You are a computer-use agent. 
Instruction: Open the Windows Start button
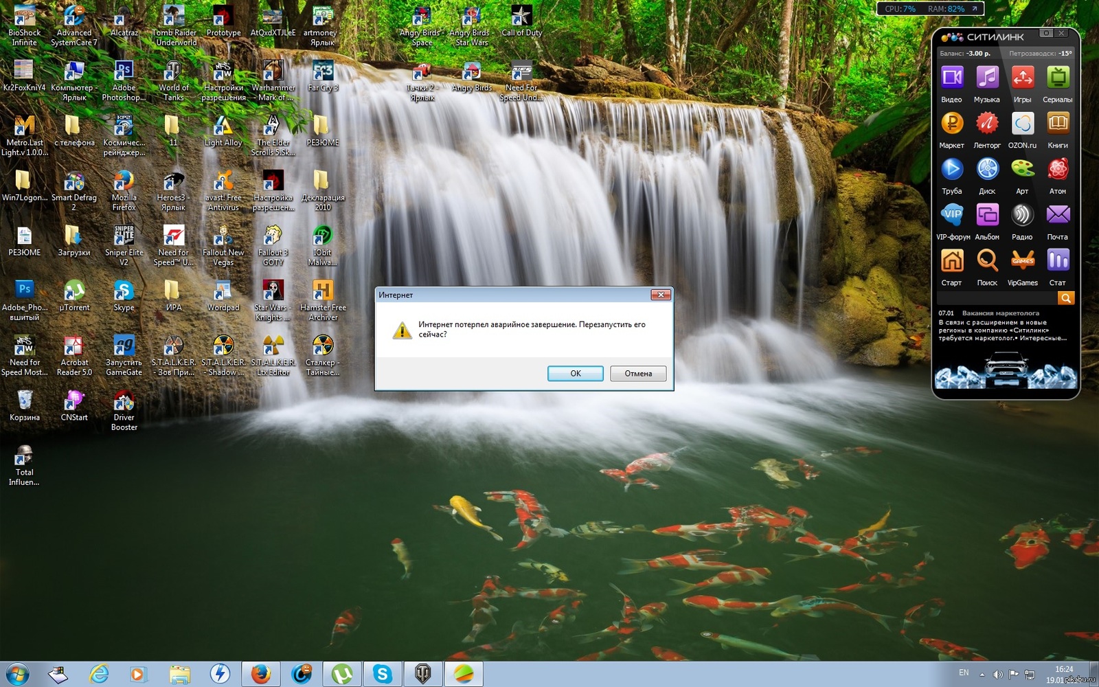pos(18,674)
